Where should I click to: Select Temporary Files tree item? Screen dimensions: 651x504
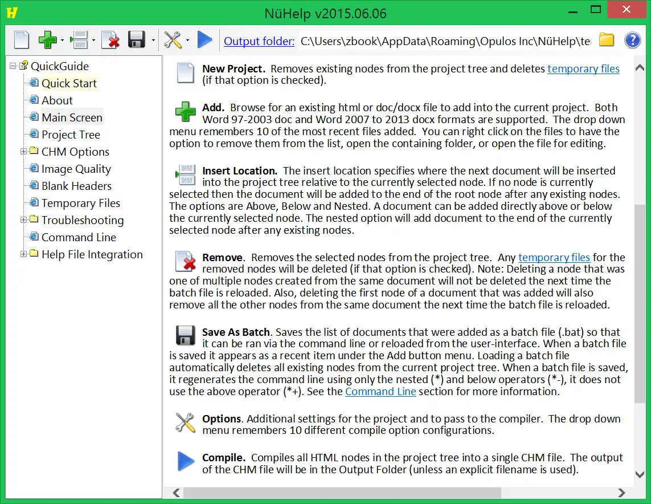click(x=80, y=203)
